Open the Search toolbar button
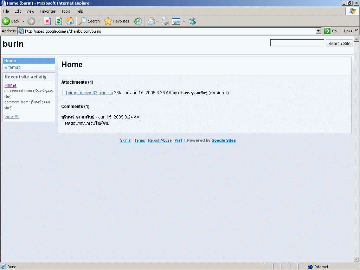Screen dimensions: 360x270 click(89, 21)
